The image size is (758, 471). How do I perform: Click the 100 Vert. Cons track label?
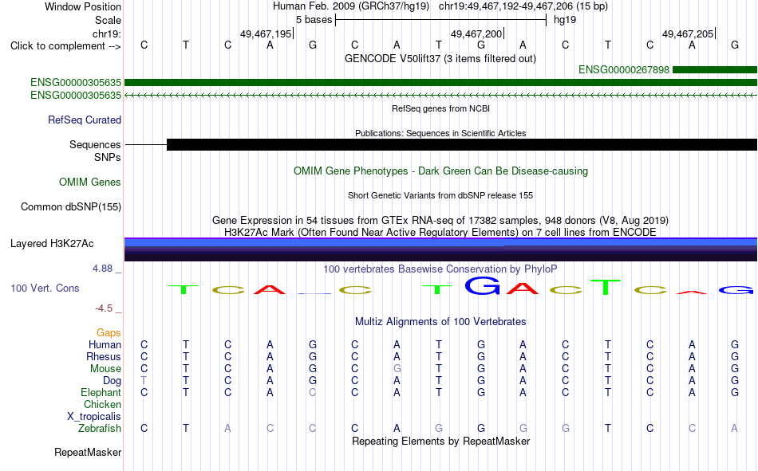tap(45, 288)
